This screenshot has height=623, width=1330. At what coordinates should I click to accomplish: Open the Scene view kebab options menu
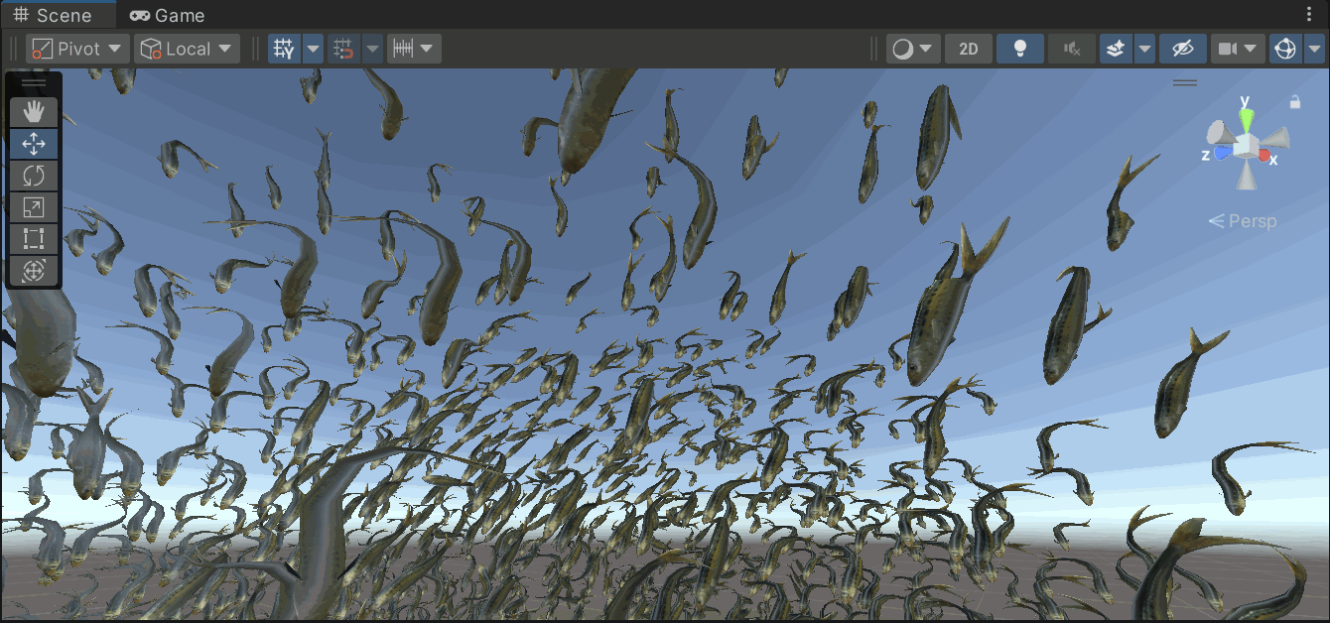pyautogui.click(x=1308, y=15)
